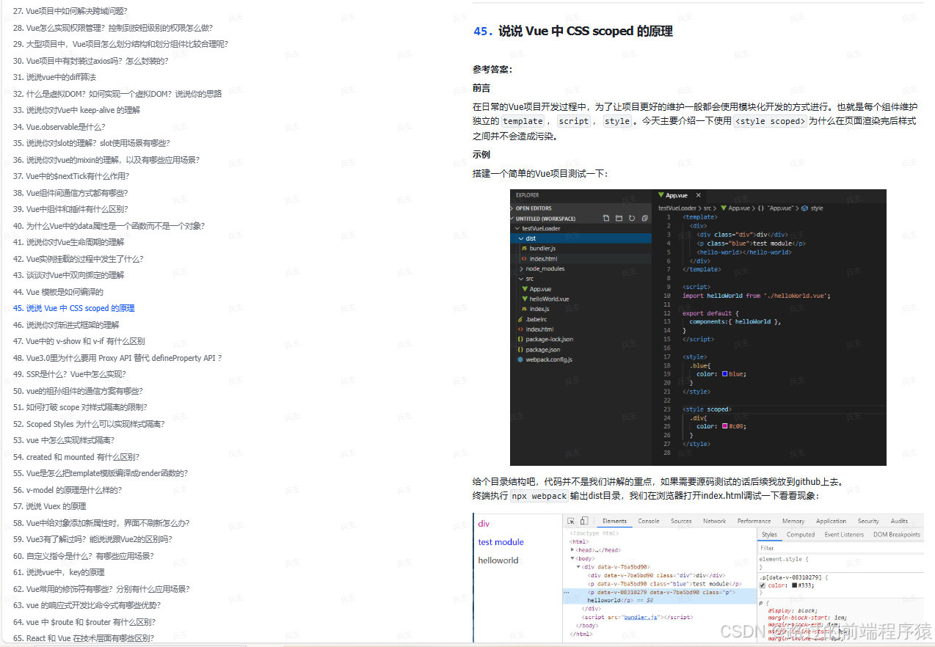Click the #333 color swatch in Styles
This screenshot has height=647, width=935.
pos(794,585)
